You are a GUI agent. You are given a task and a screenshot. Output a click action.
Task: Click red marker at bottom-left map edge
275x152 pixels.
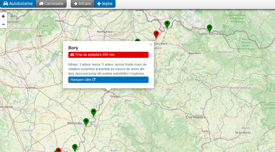point(58,150)
